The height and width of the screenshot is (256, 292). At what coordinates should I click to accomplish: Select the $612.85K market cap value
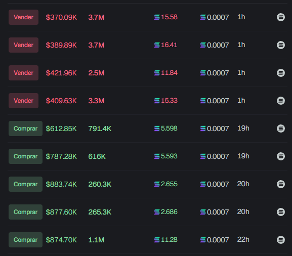(61, 129)
